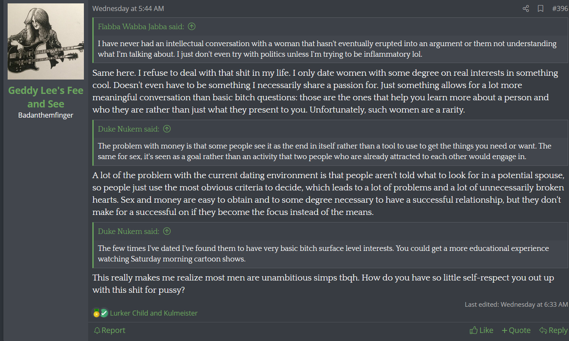Click the green checkmark reaction icon

104,313
